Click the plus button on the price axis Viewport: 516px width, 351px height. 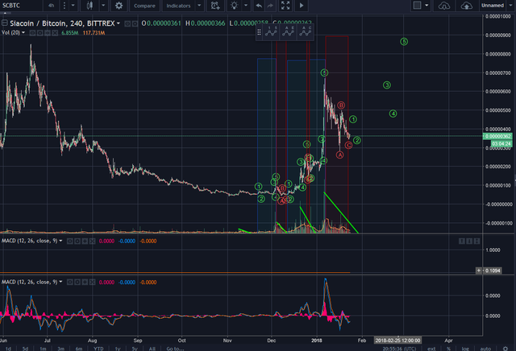(x=479, y=270)
